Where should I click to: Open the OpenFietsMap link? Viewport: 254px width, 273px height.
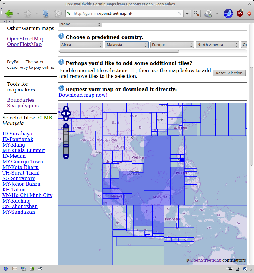(x=24, y=44)
